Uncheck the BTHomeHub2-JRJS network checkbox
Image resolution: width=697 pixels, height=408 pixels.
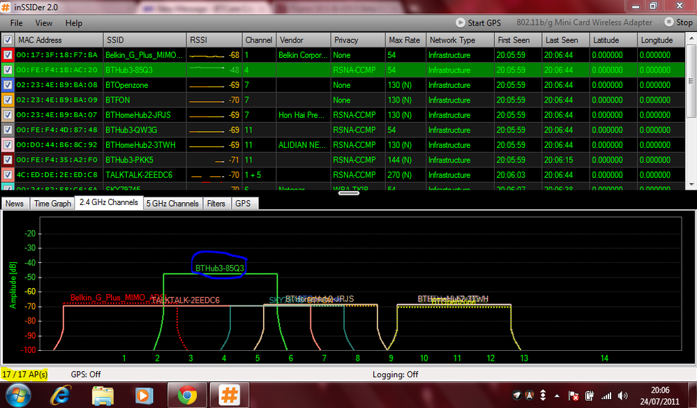pyautogui.click(x=8, y=114)
